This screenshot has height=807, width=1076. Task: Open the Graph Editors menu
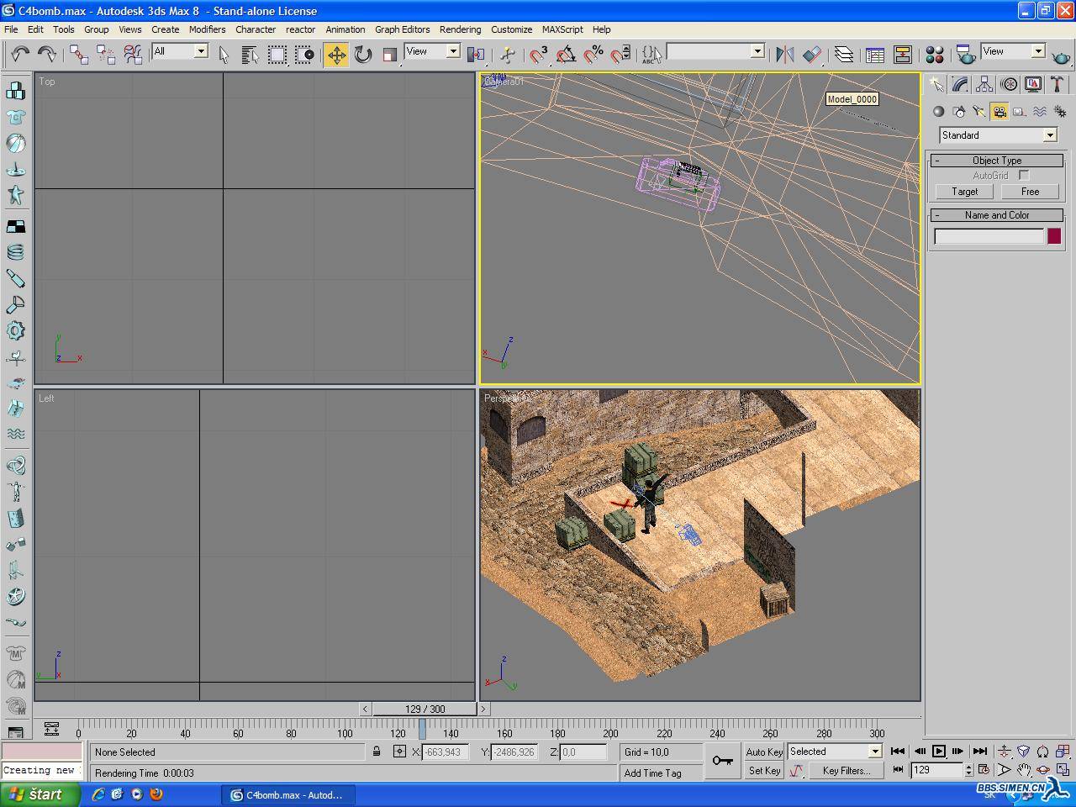402,29
